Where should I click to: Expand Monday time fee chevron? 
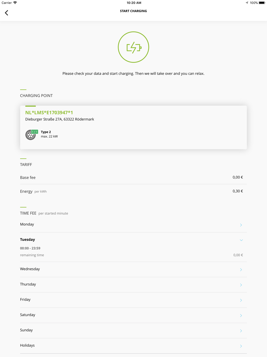(241, 225)
